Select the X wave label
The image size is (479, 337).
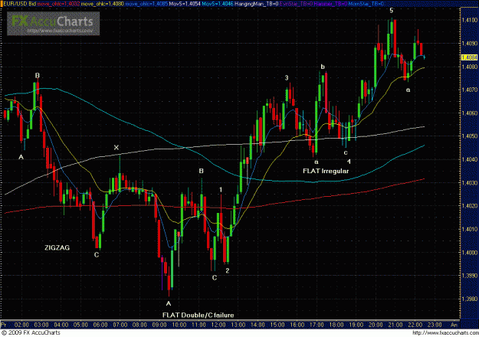pyautogui.click(x=116, y=147)
